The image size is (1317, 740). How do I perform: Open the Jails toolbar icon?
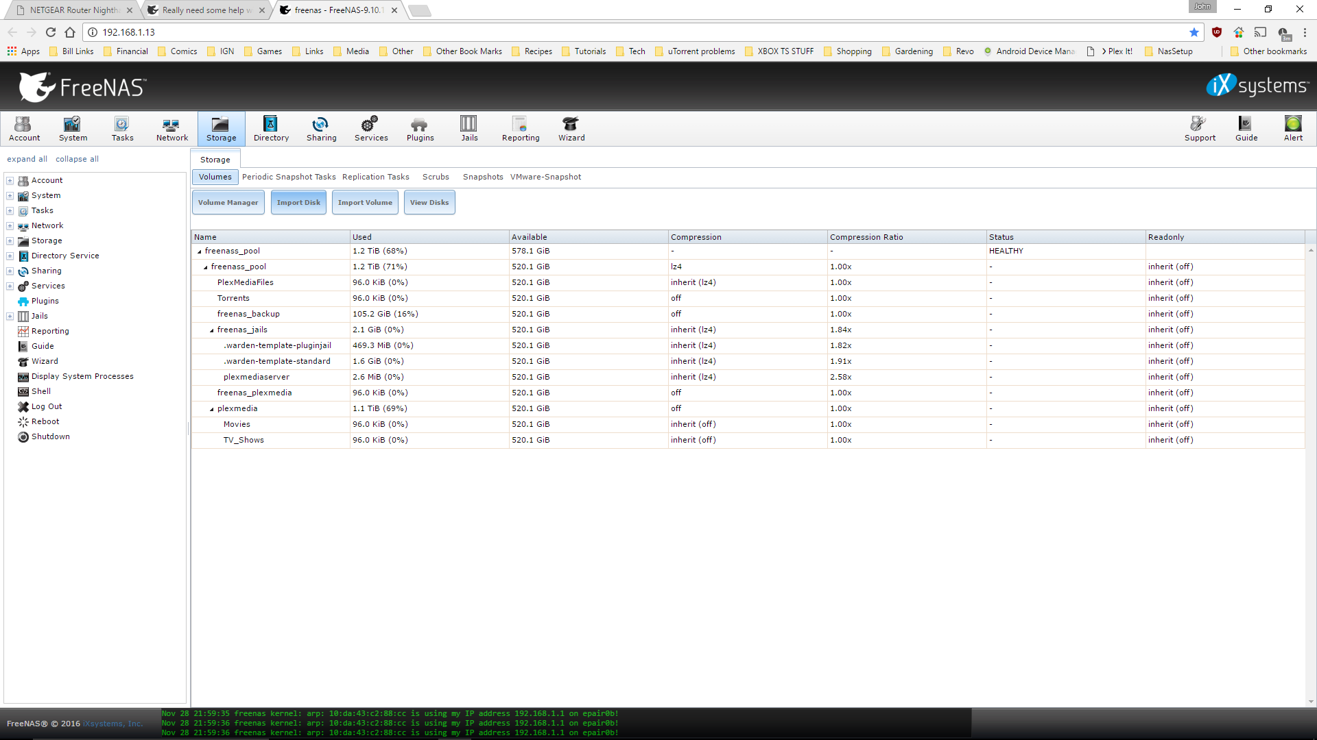pyautogui.click(x=469, y=128)
